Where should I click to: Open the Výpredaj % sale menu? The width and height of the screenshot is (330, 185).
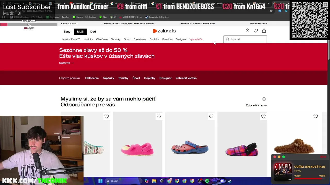point(196,39)
